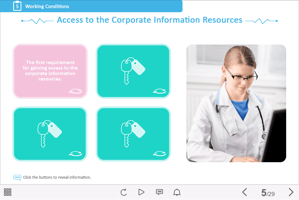Advance to the next slide arrow
Screen dimensions: 299x200
(x=291, y=192)
